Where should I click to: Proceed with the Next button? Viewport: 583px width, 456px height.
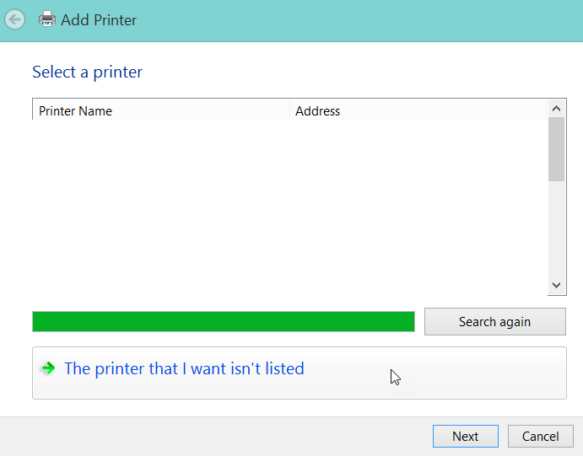[465, 436]
